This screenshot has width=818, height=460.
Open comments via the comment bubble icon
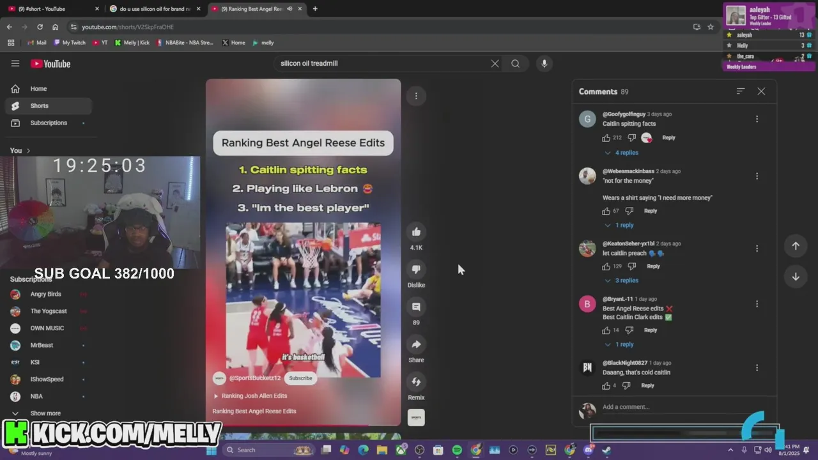pyautogui.click(x=416, y=307)
